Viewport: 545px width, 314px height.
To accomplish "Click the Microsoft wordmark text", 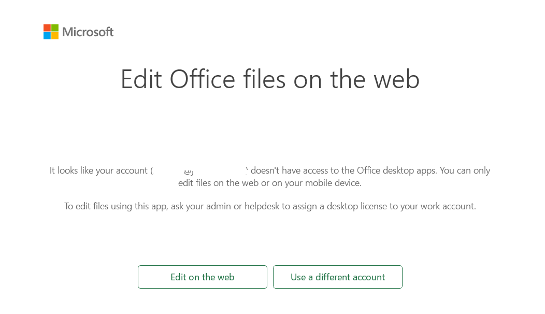I will (x=88, y=32).
